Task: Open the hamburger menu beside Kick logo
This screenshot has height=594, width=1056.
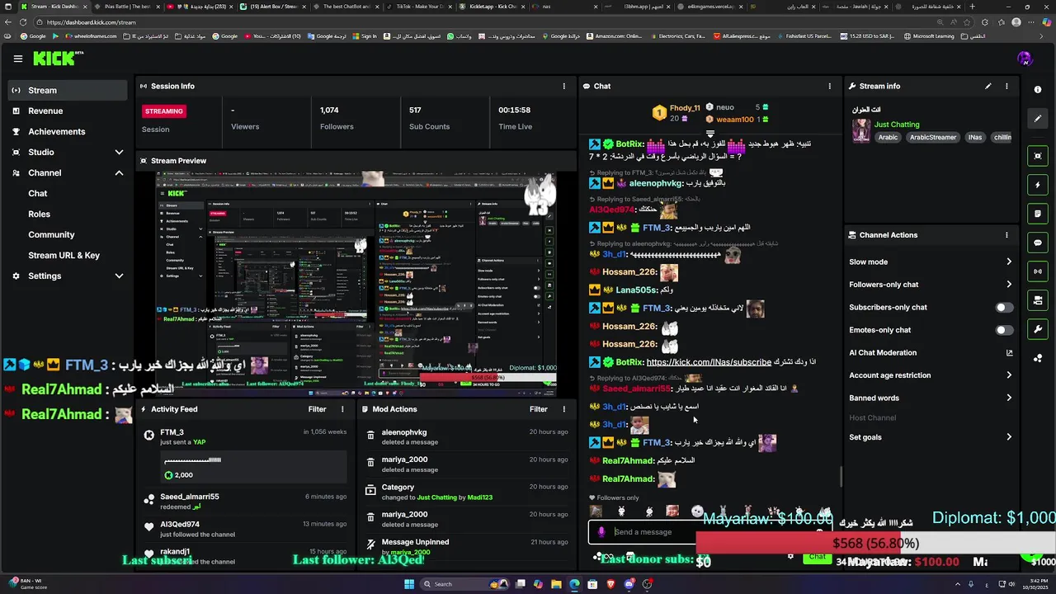Action: (x=17, y=59)
